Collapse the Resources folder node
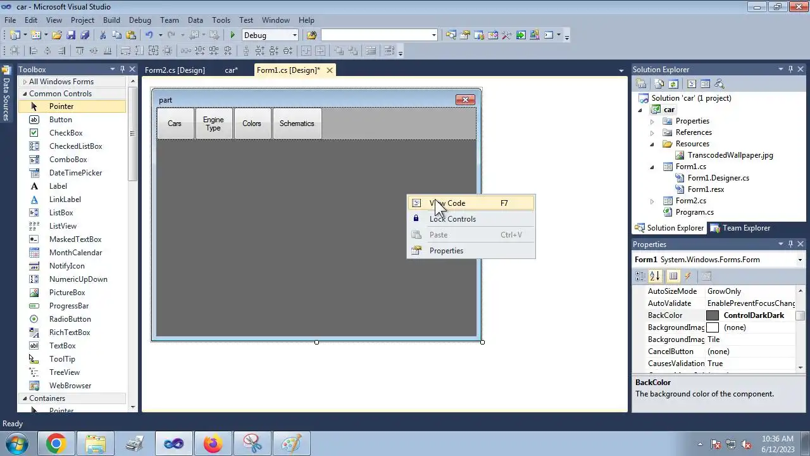 [x=652, y=144]
